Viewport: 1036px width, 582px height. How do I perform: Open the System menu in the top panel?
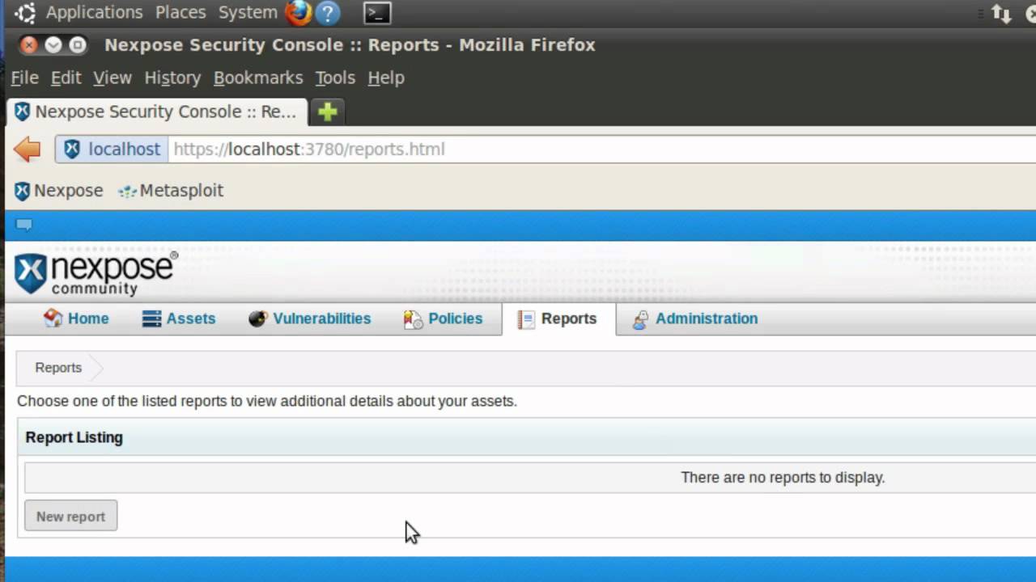(x=248, y=13)
